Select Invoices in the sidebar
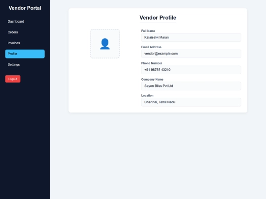Screen dimensions: 266x199 [x=25, y=43]
